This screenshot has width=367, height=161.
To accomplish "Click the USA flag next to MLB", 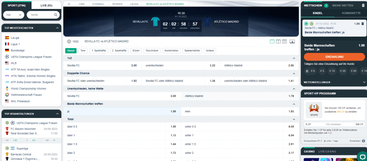I will [x=7, y=63].
